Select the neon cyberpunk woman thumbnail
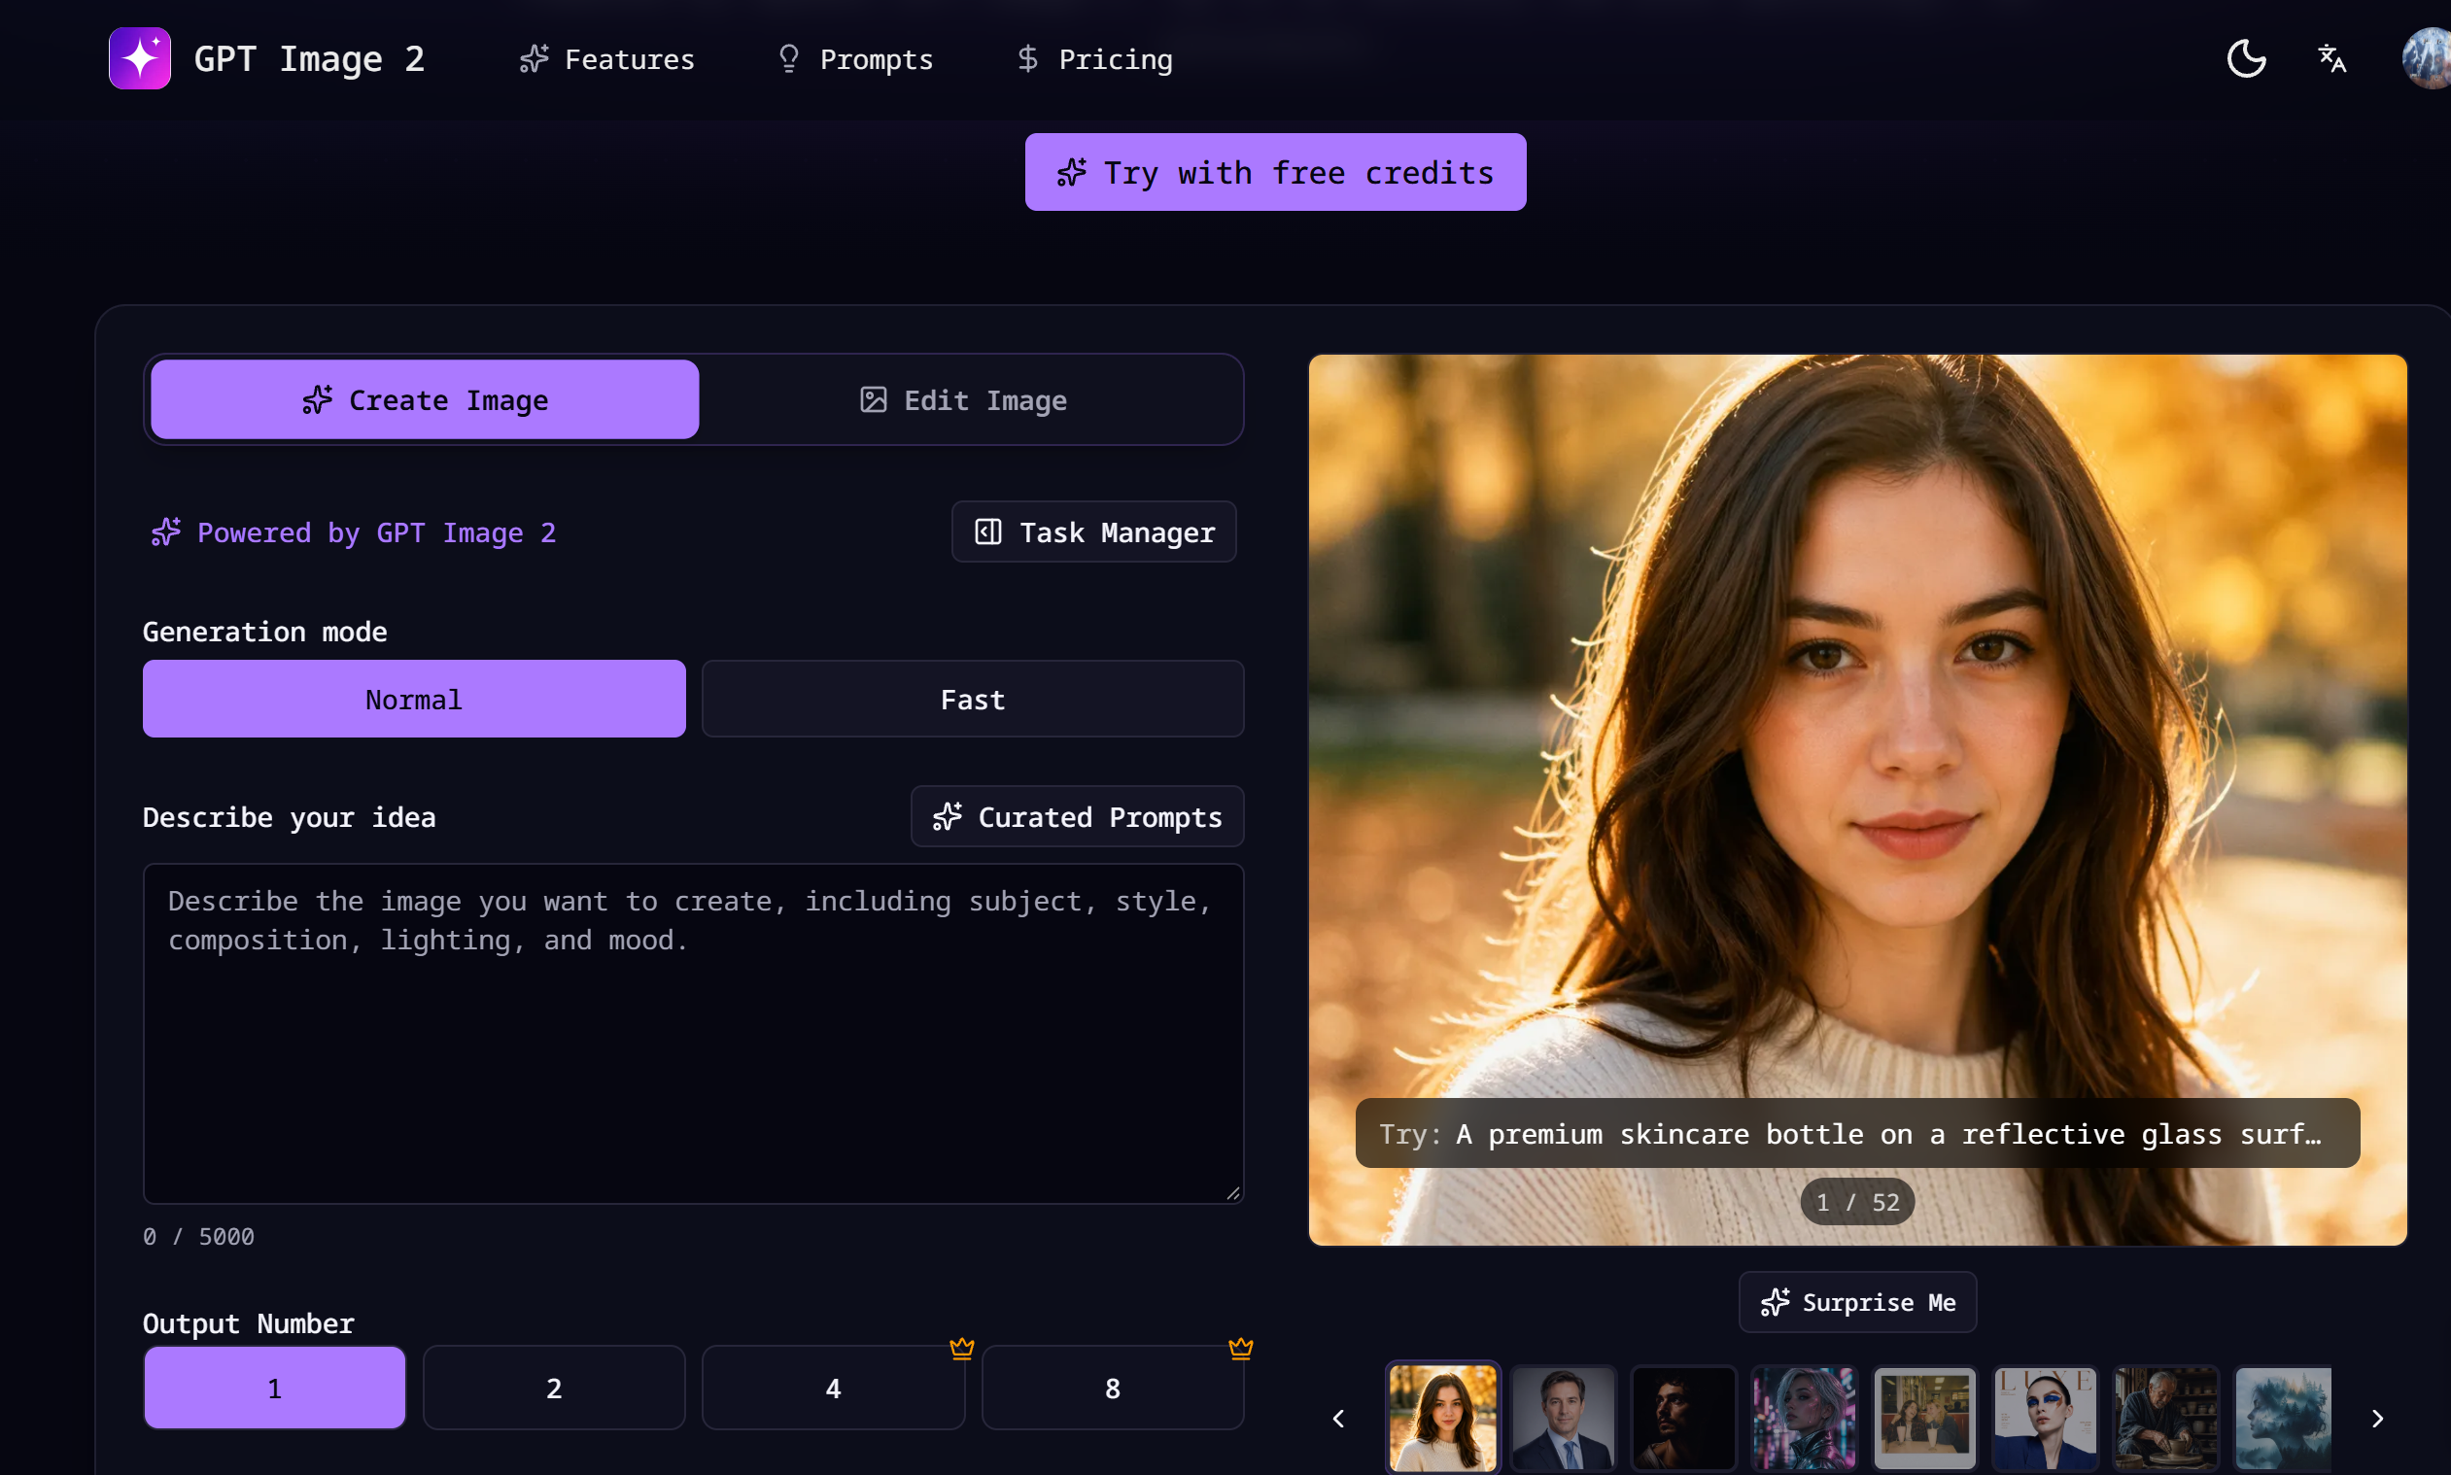 click(1804, 1419)
